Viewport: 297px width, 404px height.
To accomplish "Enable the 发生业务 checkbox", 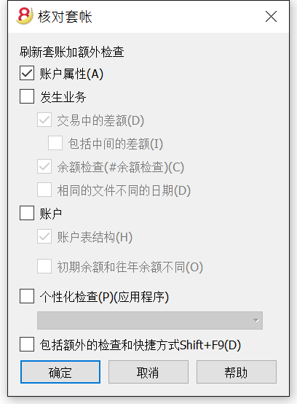I will 27,96.
